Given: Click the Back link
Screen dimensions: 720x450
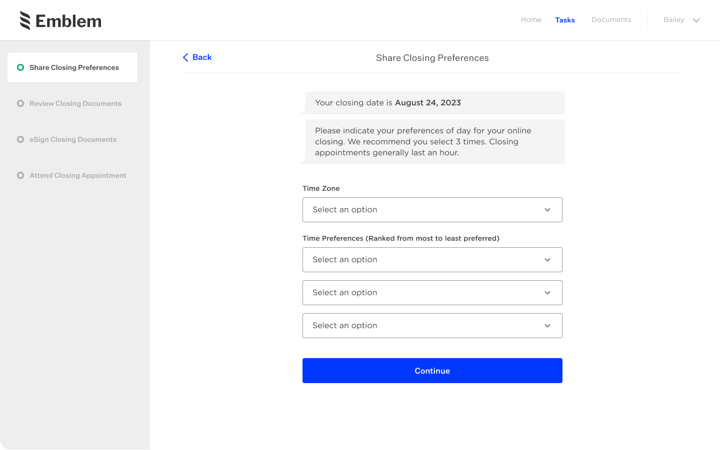Looking at the screenshot, I should click(197, 57).
